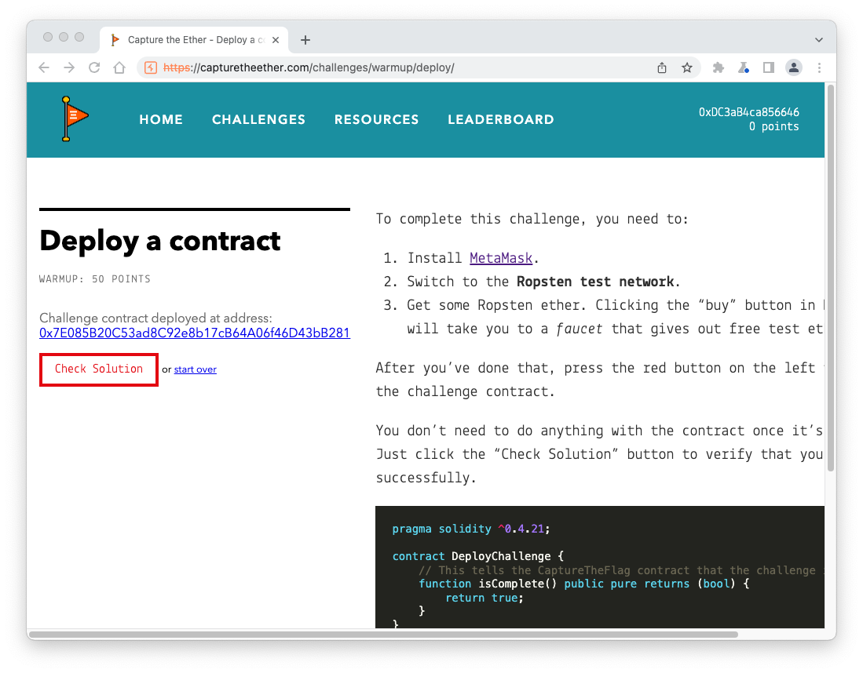863x673 pixels.
Task: Click the horizontal page scrollbar
Action: 384,635
